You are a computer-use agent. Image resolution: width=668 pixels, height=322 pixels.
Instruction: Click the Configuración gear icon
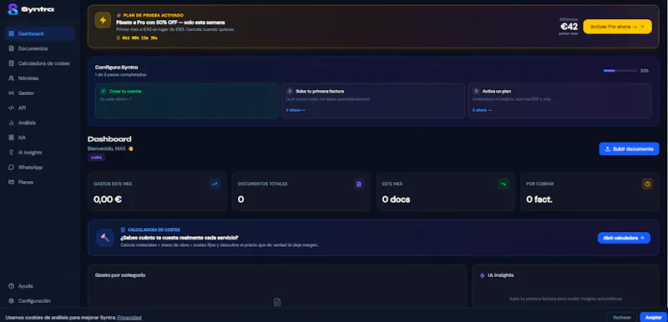click(x=11, y=301)
